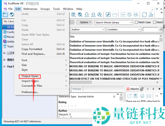Open the Groups menu
This screenshot has width=165, height=126.
click(45, 9)
